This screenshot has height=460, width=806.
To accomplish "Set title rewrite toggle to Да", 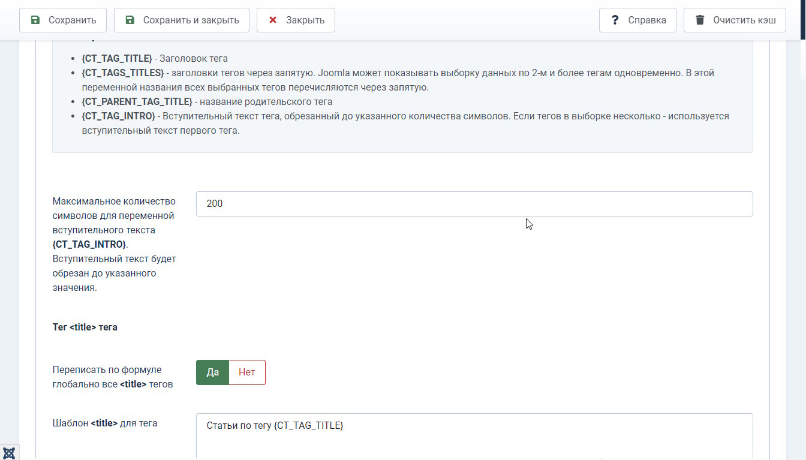I will [213, 372].
